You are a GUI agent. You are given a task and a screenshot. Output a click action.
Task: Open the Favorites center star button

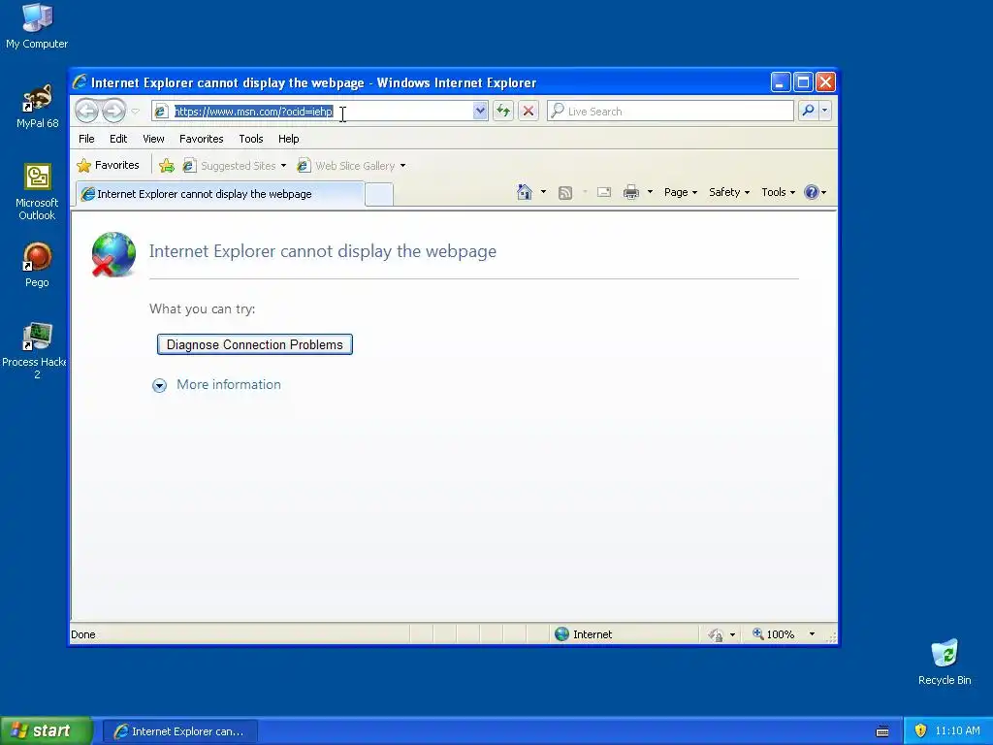coord(108,165)
